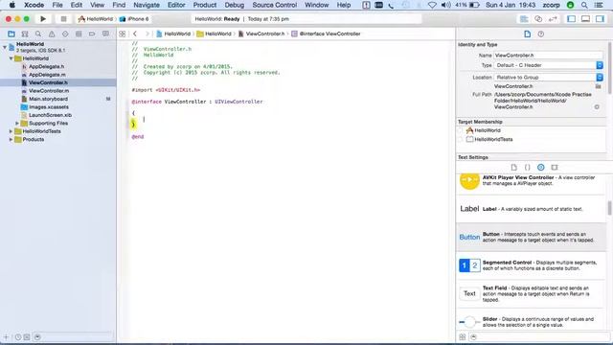
Task: Toggle the Utilities pane visibility
Action: pyautogui.click(x=601, y=19)
